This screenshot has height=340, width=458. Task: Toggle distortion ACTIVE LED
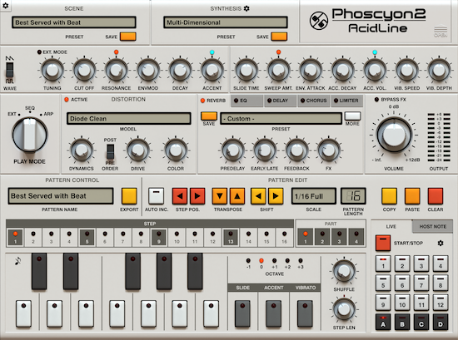point(67,100)
